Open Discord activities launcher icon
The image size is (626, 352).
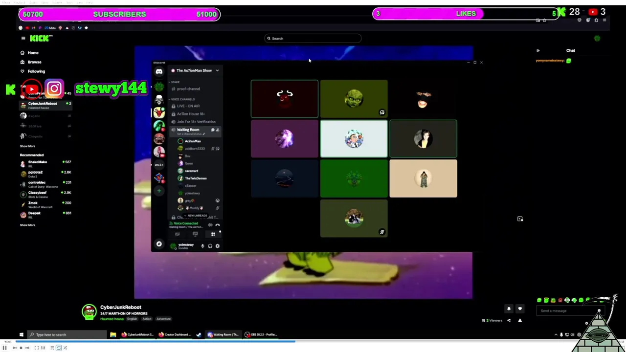pyautogui.click(x=213, y=234)
